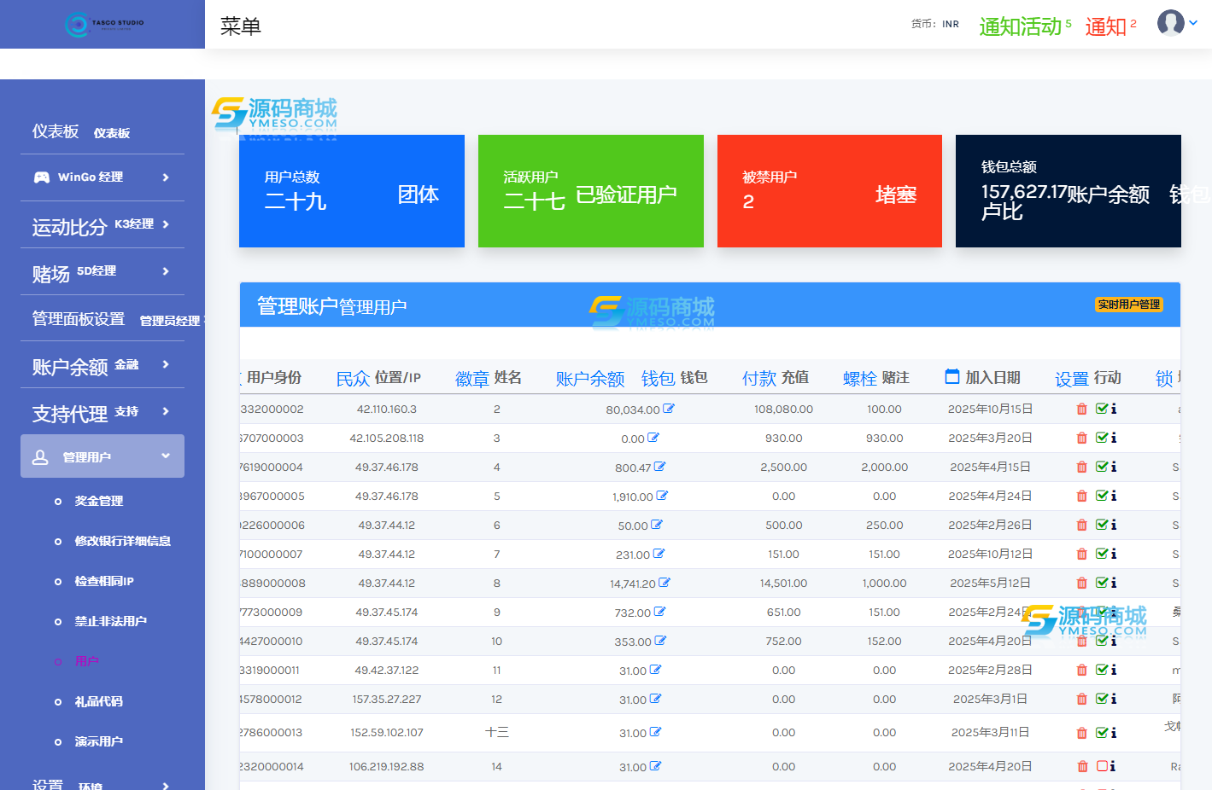The width and height of the screenshot is (1212, 790).
Task: Click the gamepad icon beside WinGo 经理
Action: (x=41, y=177)
